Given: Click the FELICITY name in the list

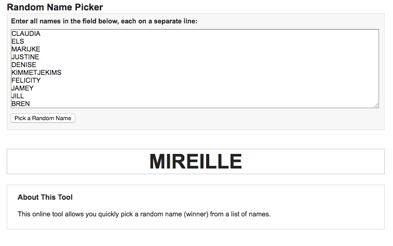Looking at the screenshot, I should coord(26,81).
